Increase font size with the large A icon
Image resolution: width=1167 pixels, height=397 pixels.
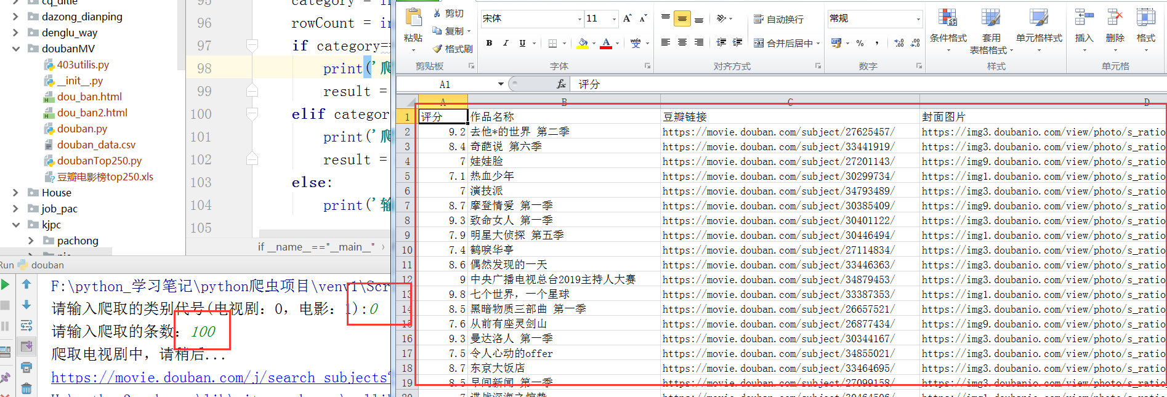(x=627, y=18)
